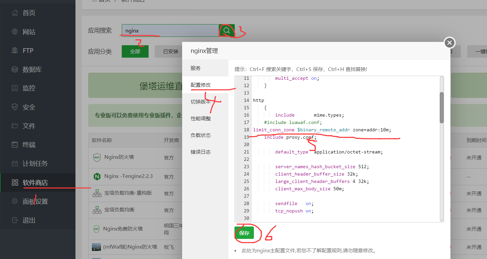
Task: Open 数据库 in the sidebar menu
Action: click(x=32, y=70)
